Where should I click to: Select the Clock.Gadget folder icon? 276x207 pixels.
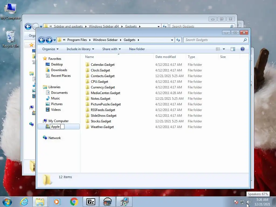point(88,70)
